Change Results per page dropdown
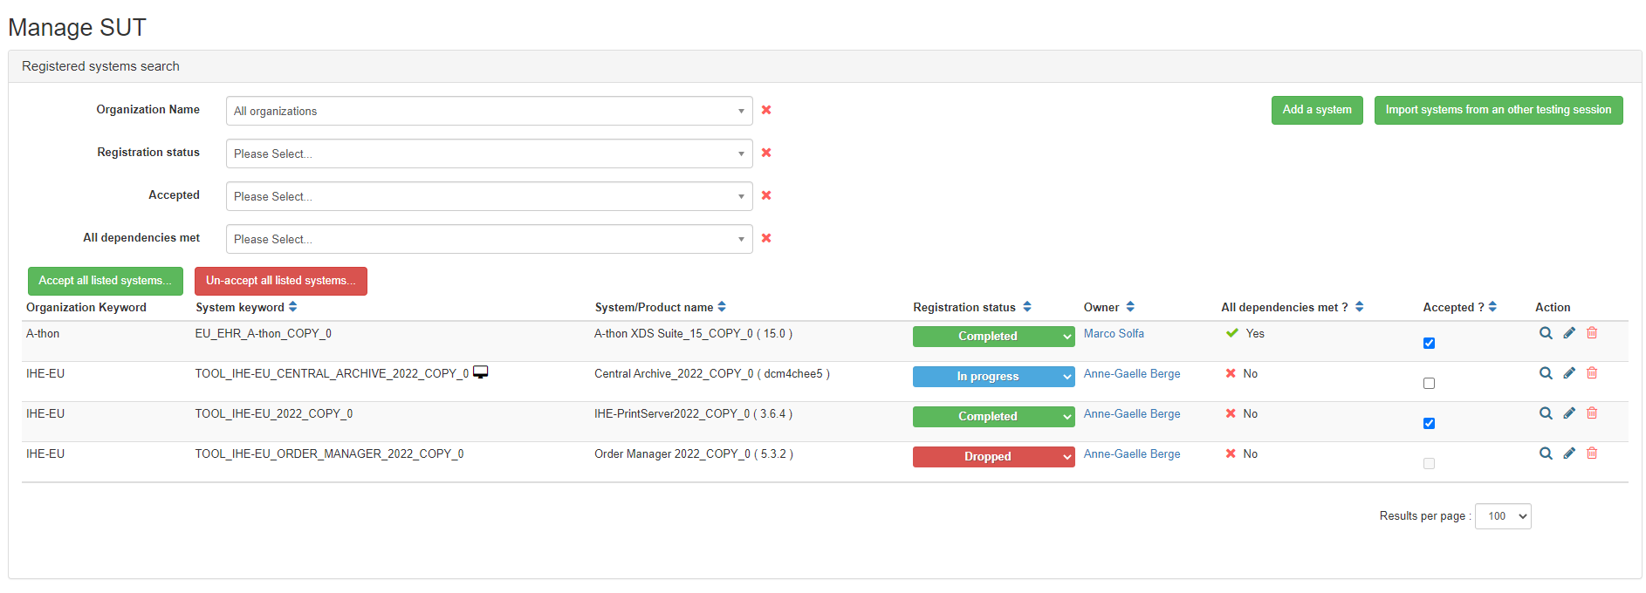Image resolution: width=1646 pixels, height=593 pixels. click(x=1502, y=516)
